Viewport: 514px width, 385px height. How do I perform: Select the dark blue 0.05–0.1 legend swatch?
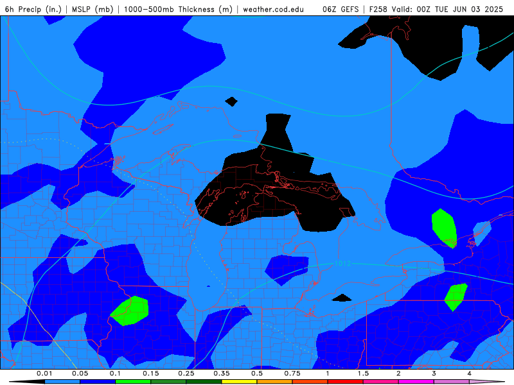[98, 382]
